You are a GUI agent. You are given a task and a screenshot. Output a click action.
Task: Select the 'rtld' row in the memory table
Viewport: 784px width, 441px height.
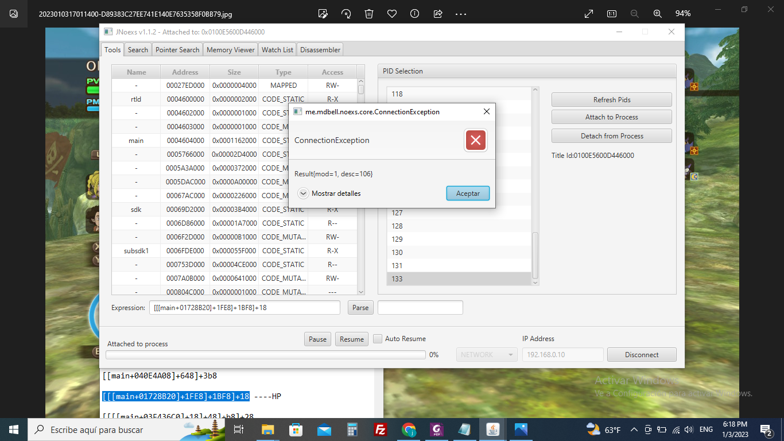(234, 99)
